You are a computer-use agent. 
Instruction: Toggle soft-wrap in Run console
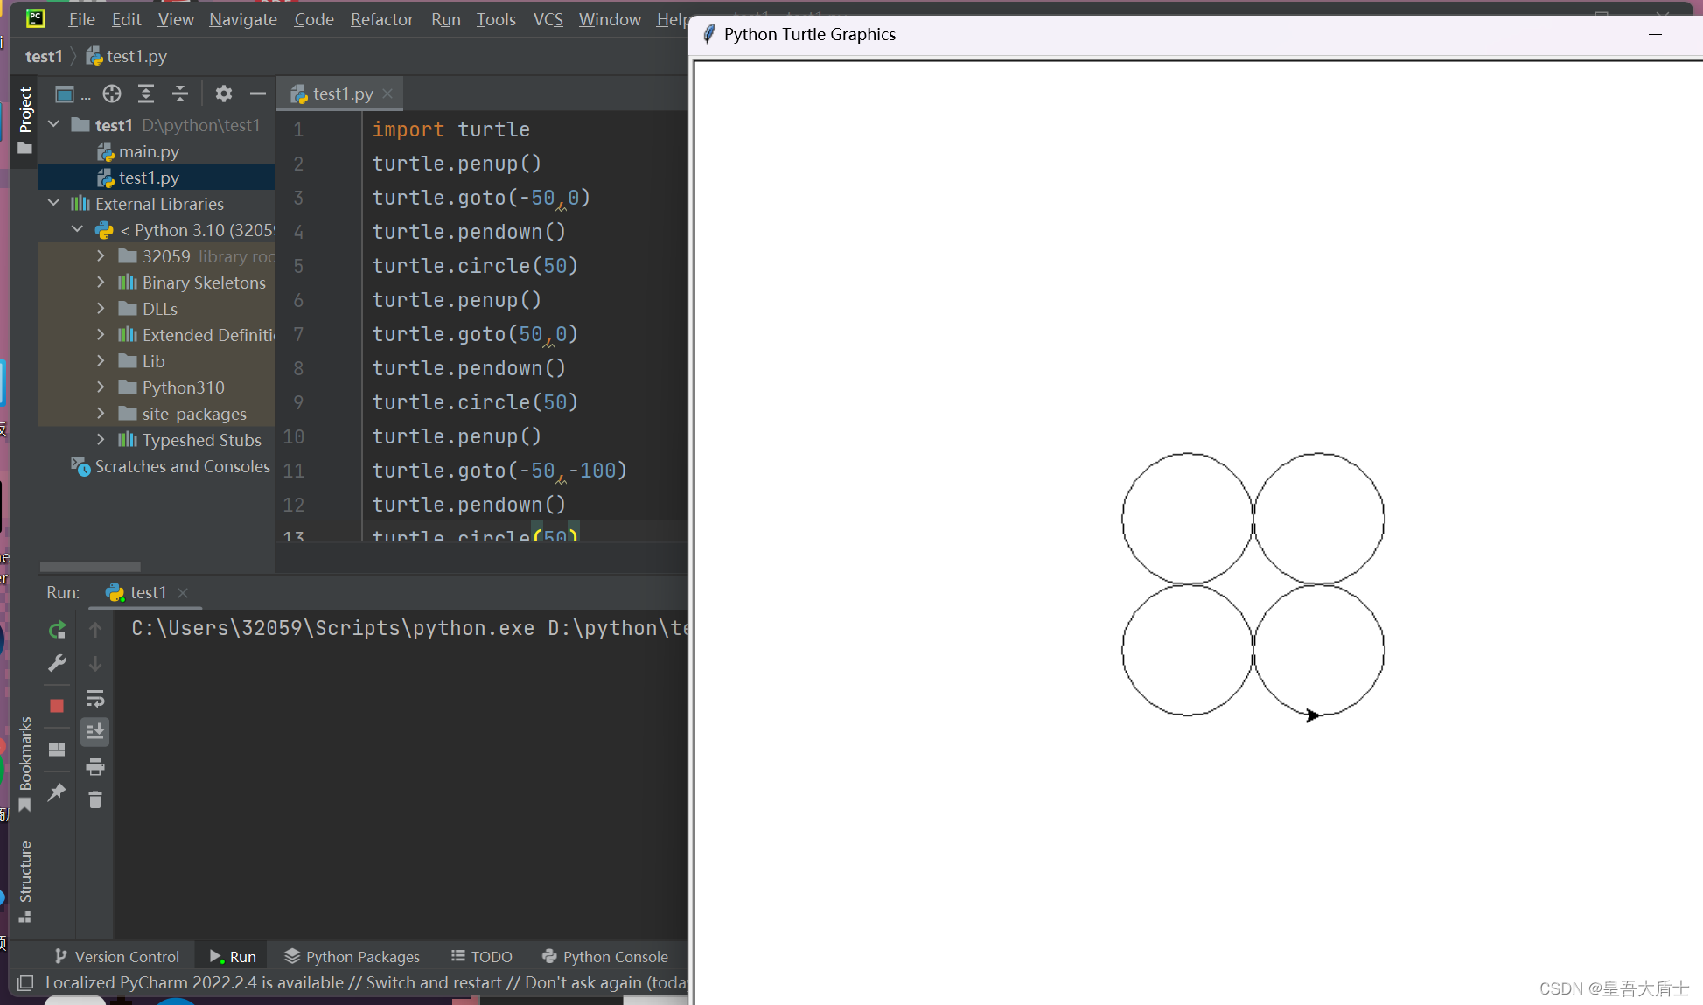[95, 699]
